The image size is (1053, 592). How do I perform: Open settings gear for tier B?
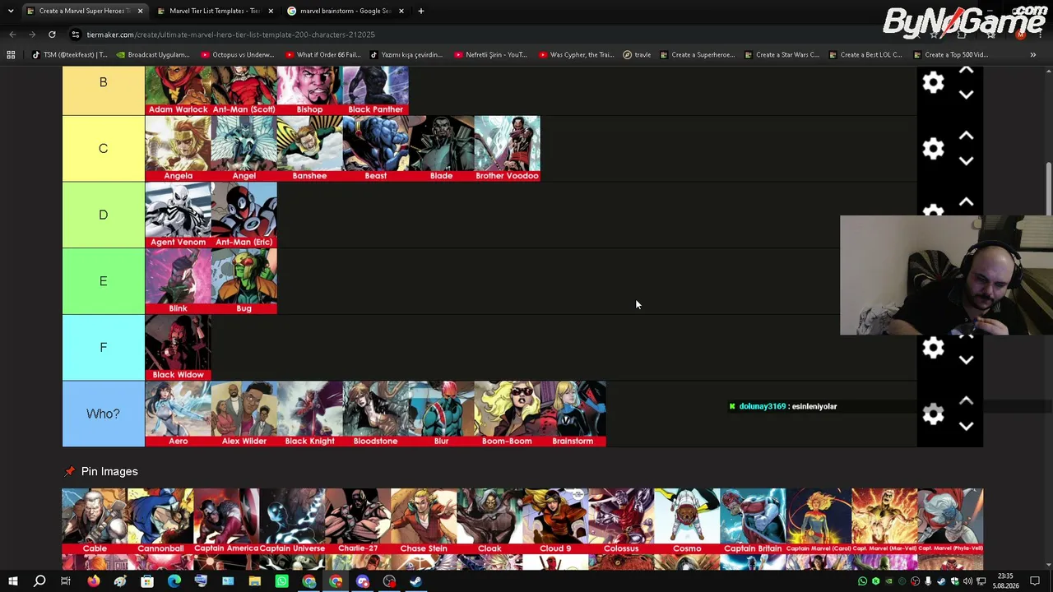pyautogui.click(x=933, y=82)
